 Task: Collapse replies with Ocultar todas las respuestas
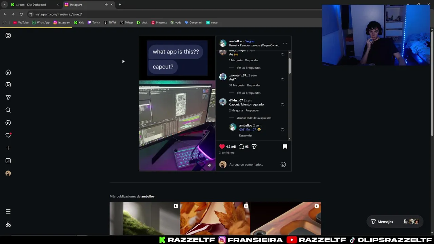[254, 118]
